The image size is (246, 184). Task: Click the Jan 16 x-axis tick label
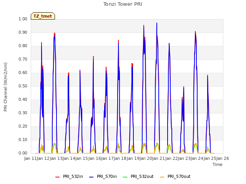(95, 158)
